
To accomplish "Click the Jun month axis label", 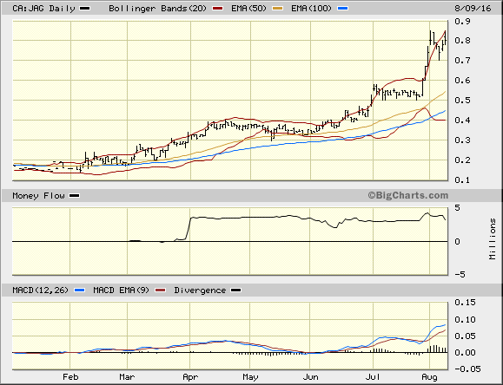I will (x=310, y=376).
